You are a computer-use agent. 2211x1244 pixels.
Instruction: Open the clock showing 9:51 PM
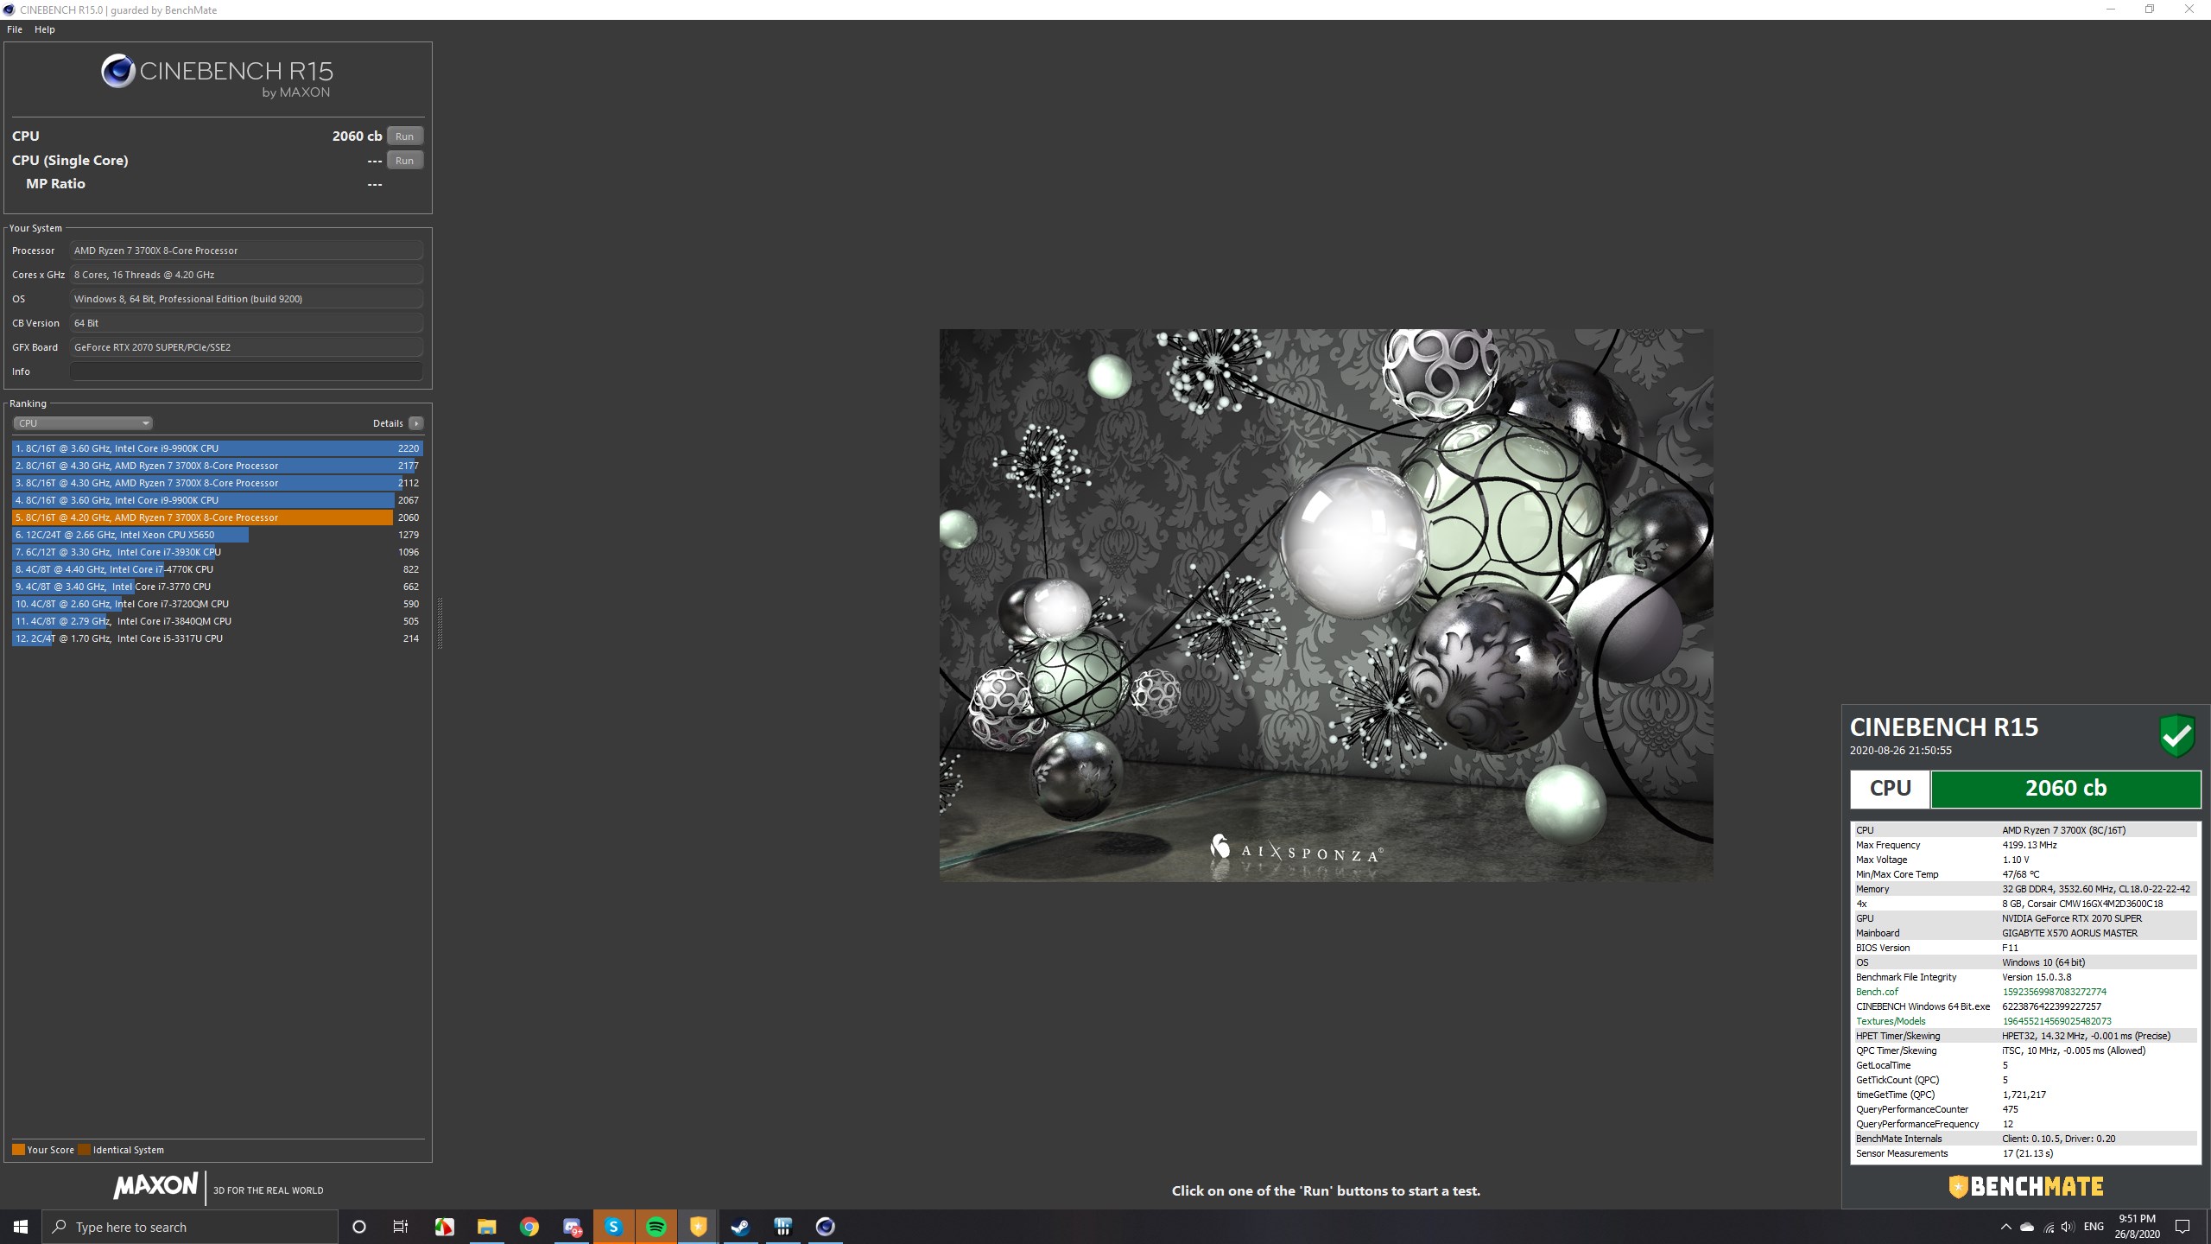point(2137,1227)
